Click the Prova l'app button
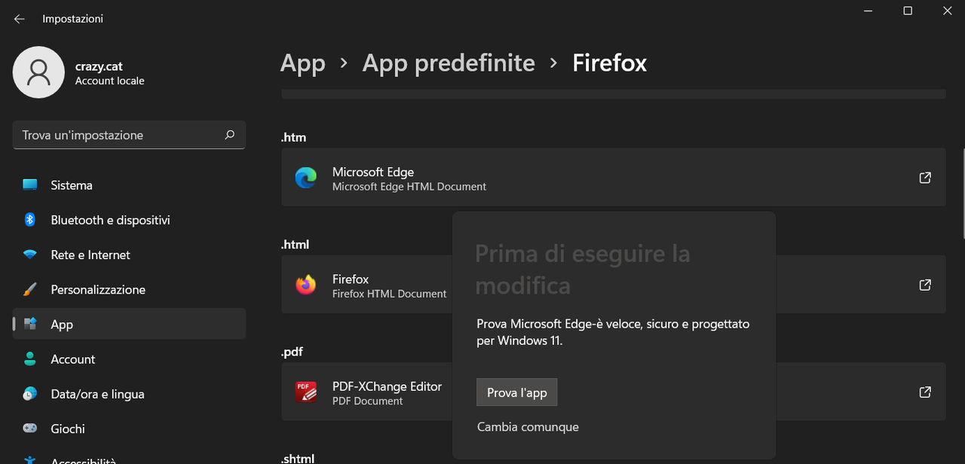Image resolution: width=965 pixels, height=464 pixels. [x=517, y=392]
